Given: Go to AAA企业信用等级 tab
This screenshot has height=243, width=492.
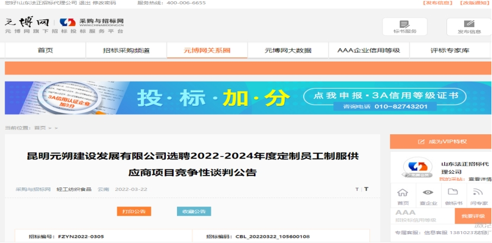Looking at the screenshot, I should point(369,51).
